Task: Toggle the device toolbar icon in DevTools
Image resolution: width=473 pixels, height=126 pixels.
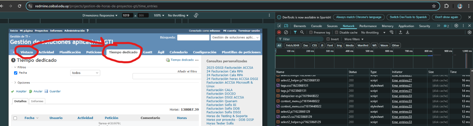Action: click(x=286, y=26)
